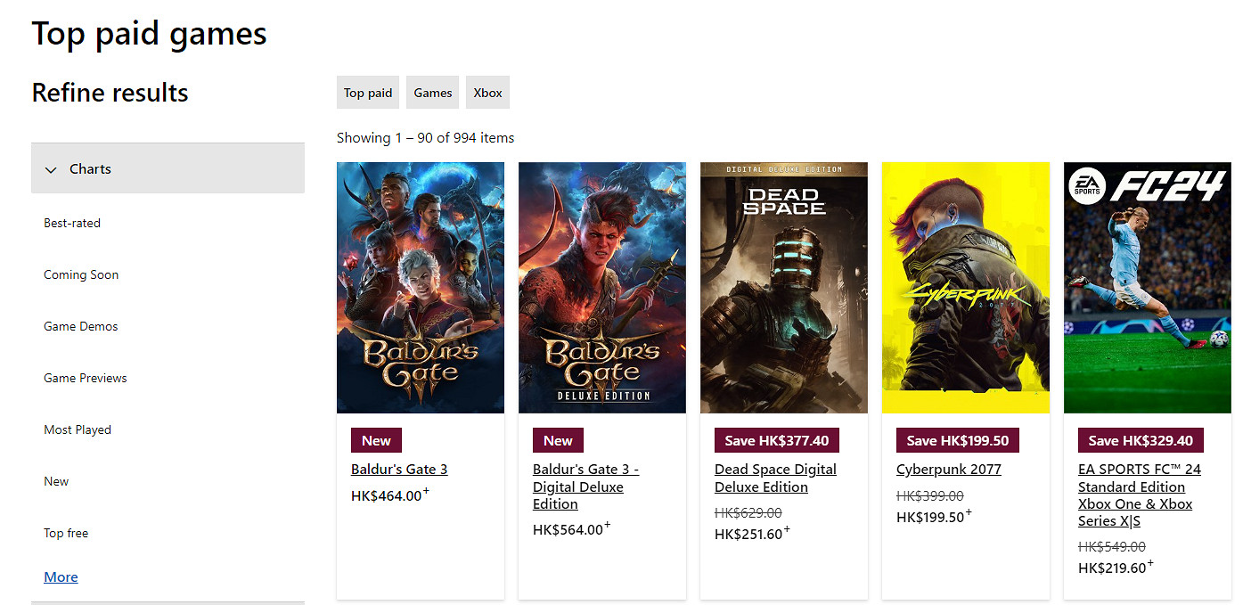Click the Xbox filter chip
The height and width of the screenshot is (605, 1251).
click(x=487, y=92)
